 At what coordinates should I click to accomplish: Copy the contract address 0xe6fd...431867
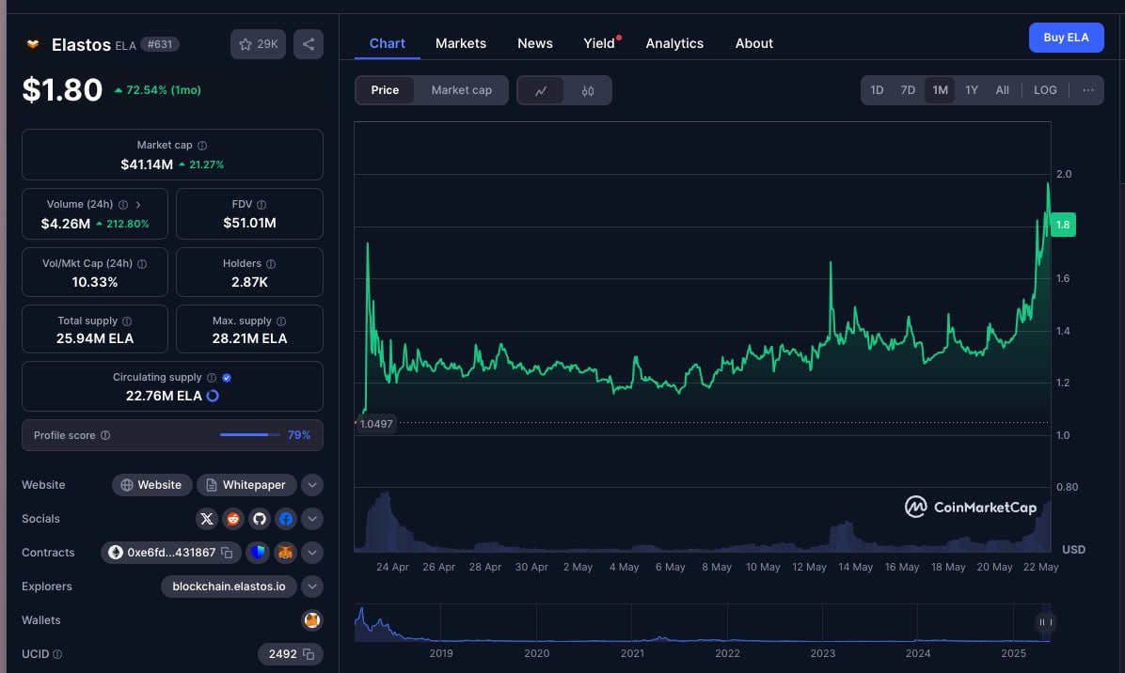(x=227, y=553)
